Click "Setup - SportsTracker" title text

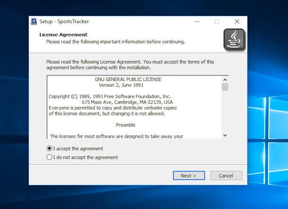point(64,22)
